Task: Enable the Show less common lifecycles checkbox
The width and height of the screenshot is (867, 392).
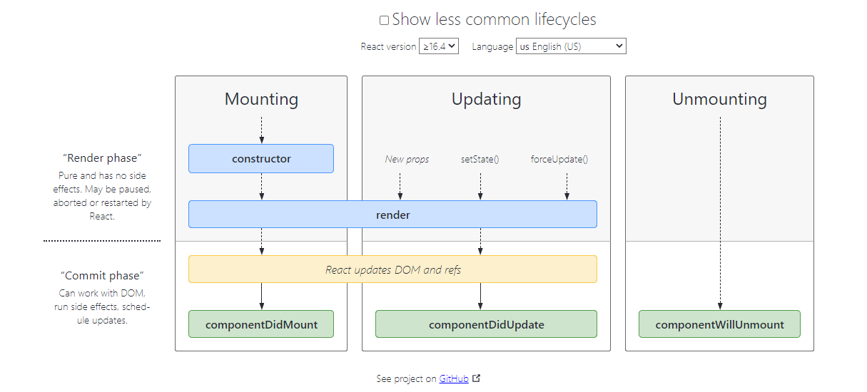Action: click(x=385, y=21)
